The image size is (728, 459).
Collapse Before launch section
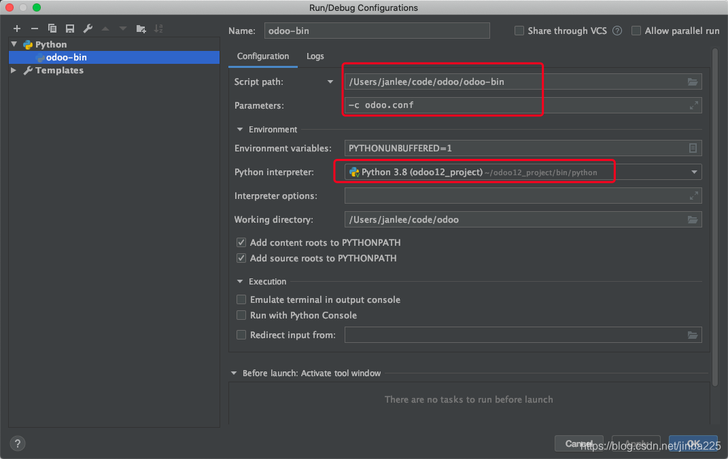pyautogui.click(x=234, y=373)
